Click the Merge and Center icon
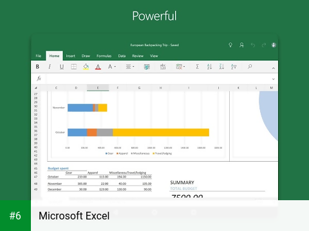The image size is (309, 231). click(x=147, y=67)
